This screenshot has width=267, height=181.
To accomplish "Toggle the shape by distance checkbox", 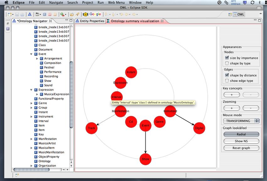I will pos(227,75).
